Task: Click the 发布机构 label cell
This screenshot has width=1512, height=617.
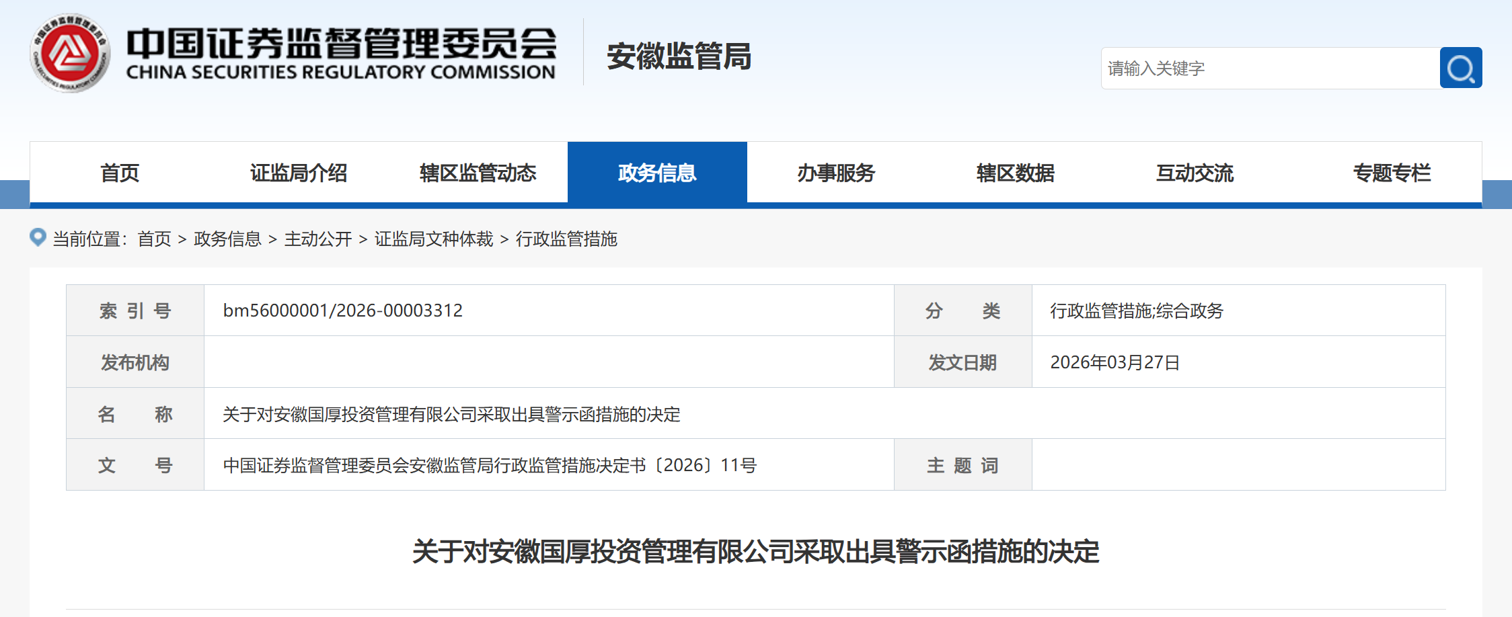Action: click(135, 362)
